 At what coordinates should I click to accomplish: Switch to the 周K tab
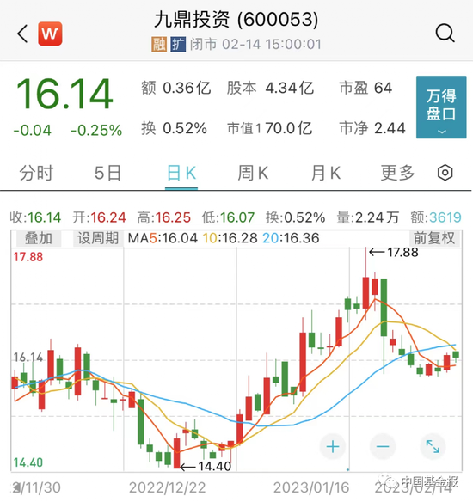pos(253,173)
